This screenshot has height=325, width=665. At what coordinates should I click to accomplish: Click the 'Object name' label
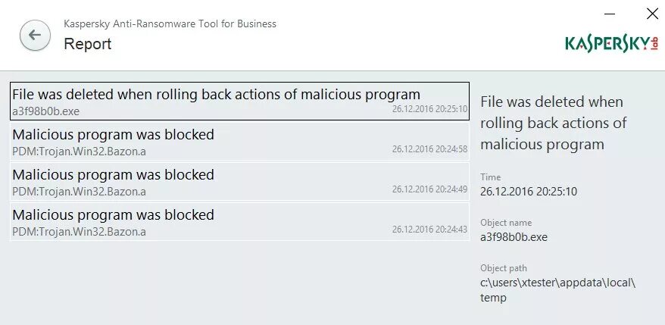[x=506, y=223]
